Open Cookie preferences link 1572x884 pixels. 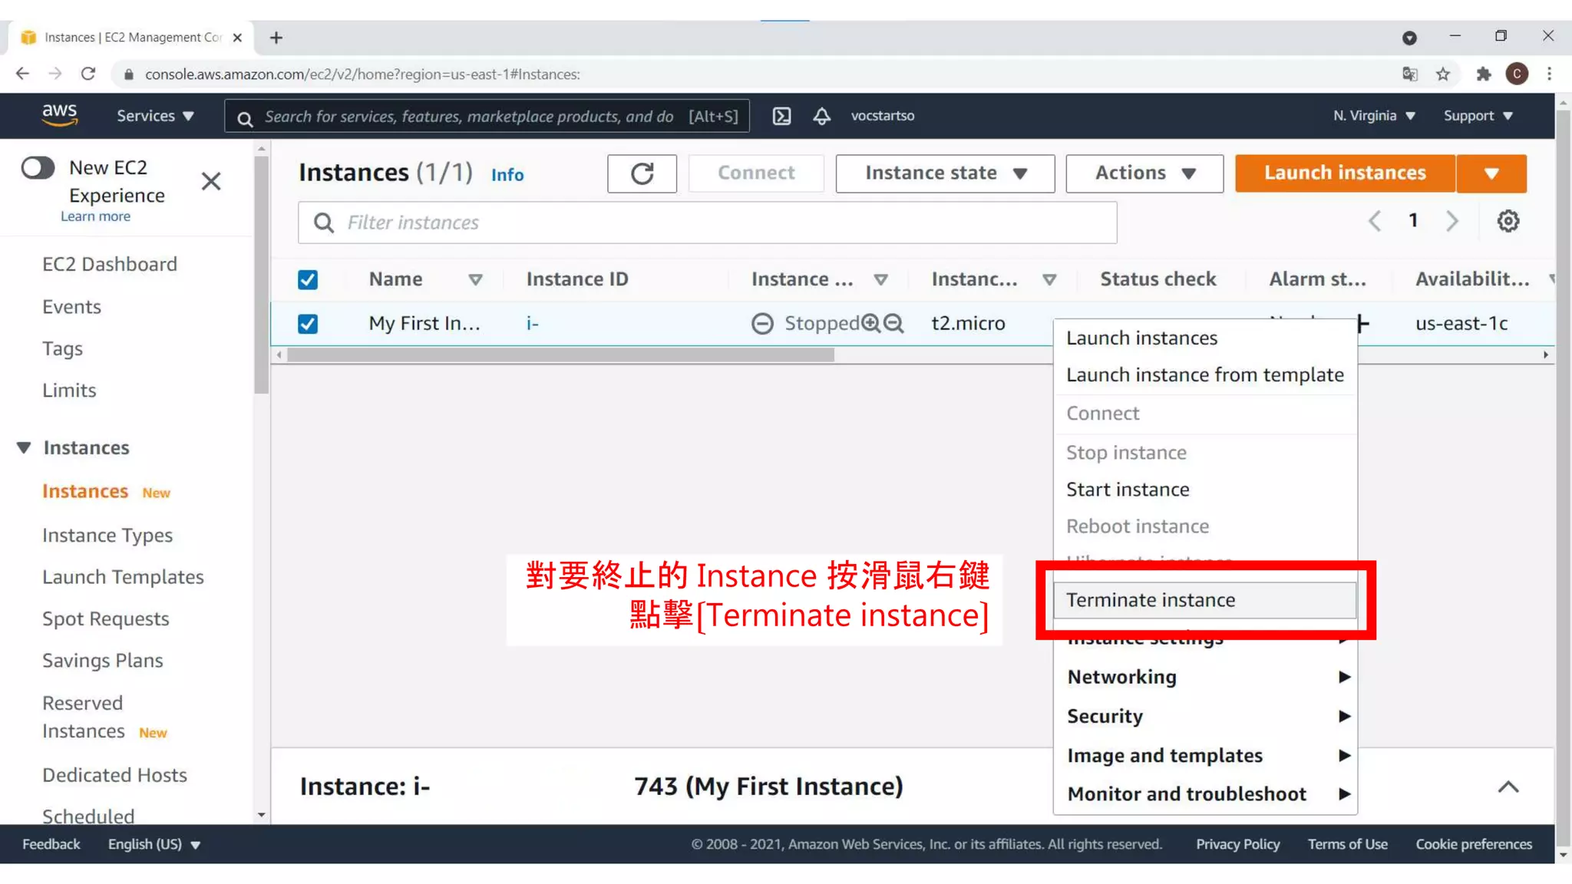[1474, 844]
